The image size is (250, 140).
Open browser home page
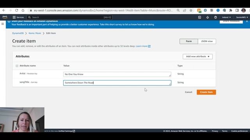[x=23, y=10]
